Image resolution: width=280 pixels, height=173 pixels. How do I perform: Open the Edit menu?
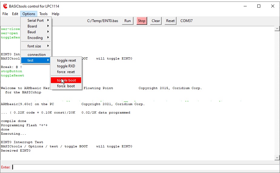coord(15,14)
